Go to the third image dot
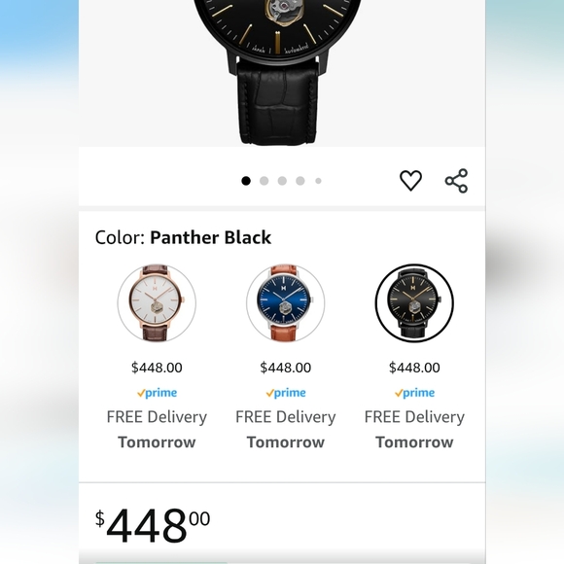The height and width of the screenshot is (564, 564). click(x=282, y=181)
